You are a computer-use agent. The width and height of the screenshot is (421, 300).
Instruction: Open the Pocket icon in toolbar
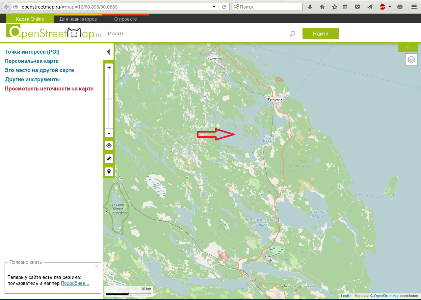[357, 7]
